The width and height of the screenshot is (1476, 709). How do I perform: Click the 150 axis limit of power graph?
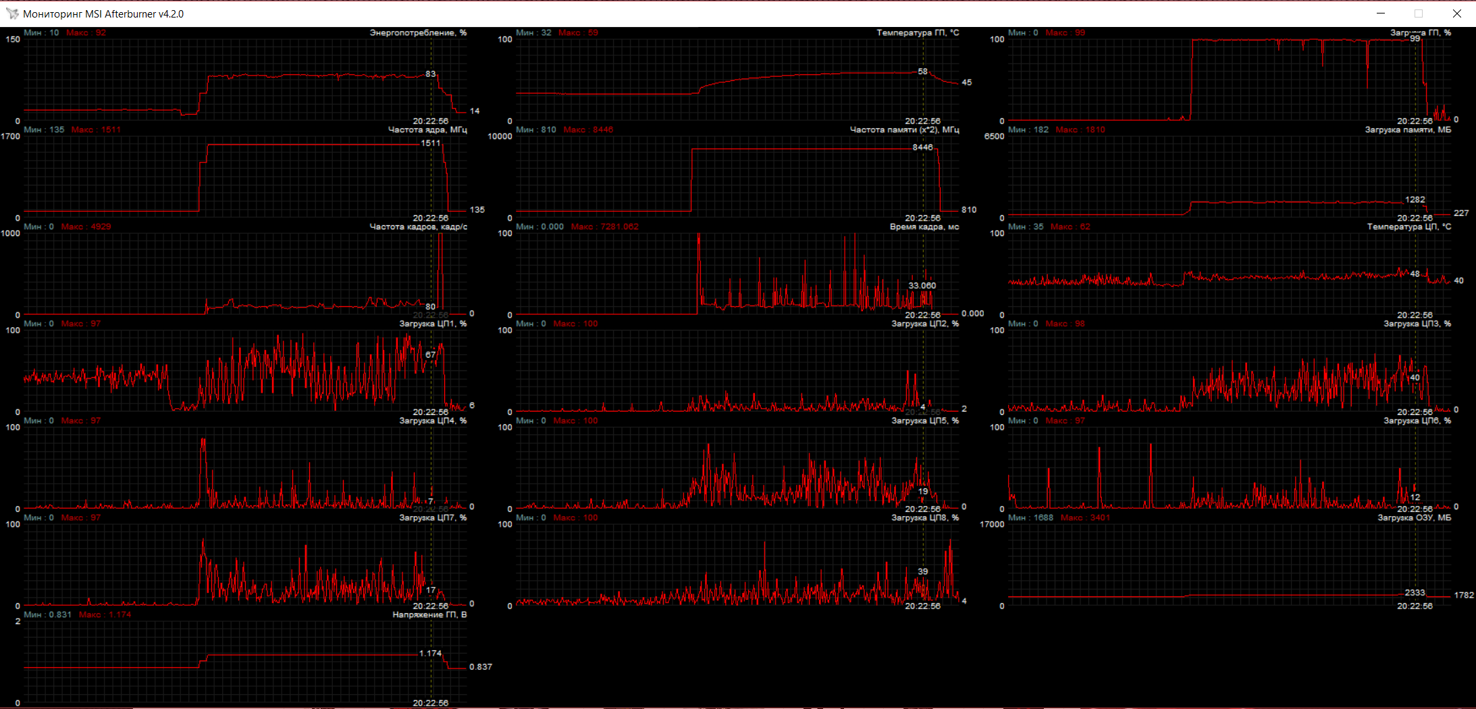click(13, 39)
